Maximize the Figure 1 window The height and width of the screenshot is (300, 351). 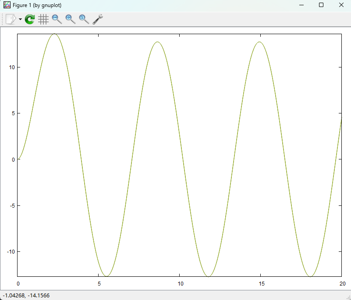pos(321,5)
